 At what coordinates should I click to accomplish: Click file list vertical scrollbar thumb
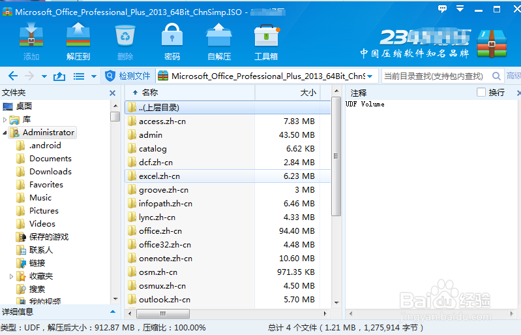coord(336,156)
